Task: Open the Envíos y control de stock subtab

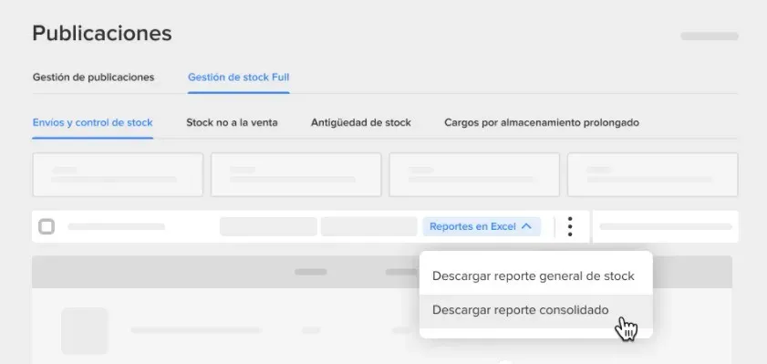Action: [x=92, y=122]
